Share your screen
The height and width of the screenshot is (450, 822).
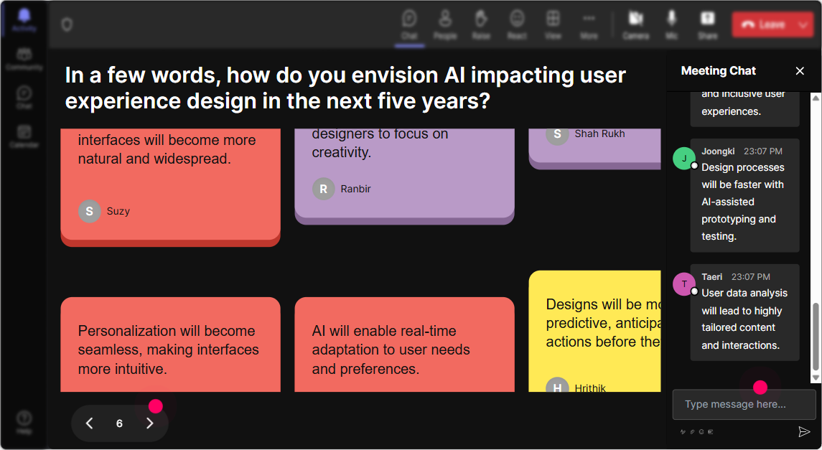point(707,24)
